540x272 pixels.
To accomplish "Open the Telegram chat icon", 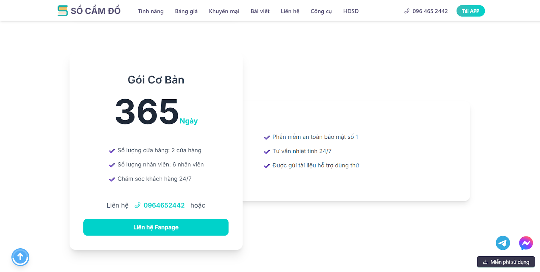I will (503, 243).
